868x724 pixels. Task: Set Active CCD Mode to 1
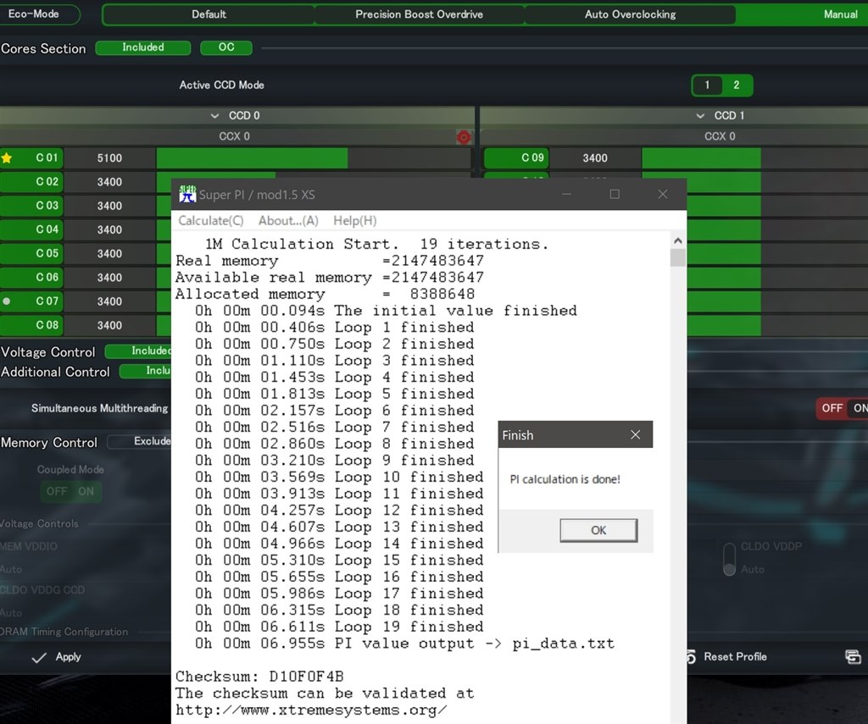point(707,86)
